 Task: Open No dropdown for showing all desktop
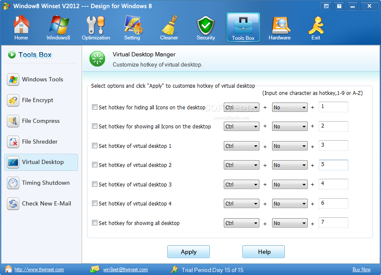289,223
